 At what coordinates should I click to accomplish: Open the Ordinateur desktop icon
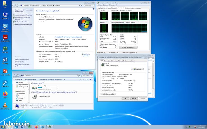pos(5,16)
